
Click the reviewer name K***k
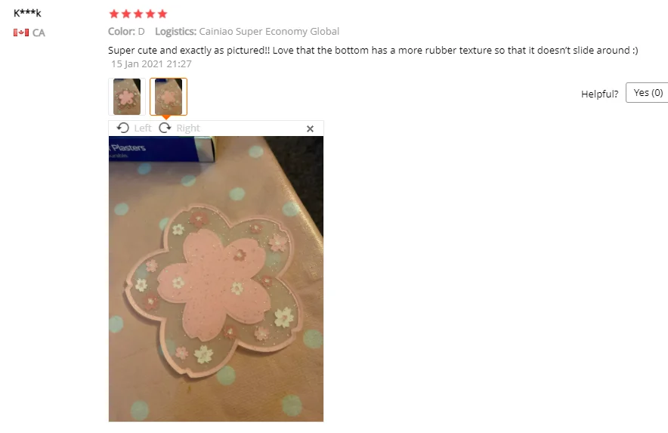tap(27, 13)
